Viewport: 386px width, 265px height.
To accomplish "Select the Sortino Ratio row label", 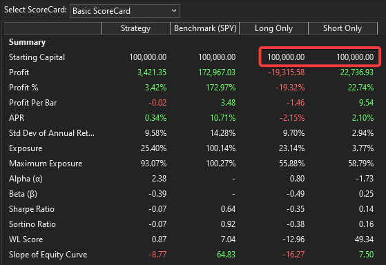I will click(x=32, y=224).
